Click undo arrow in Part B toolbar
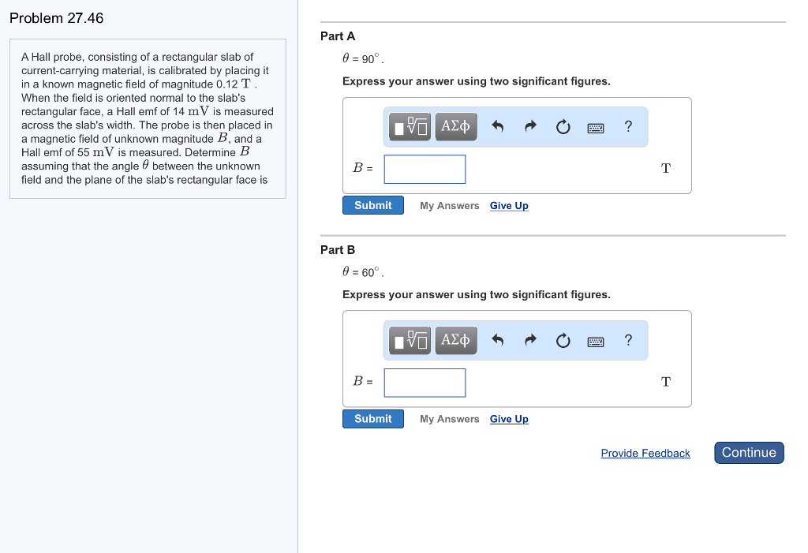The width and height of the screenshot is (808, 553). coord(497,340)
